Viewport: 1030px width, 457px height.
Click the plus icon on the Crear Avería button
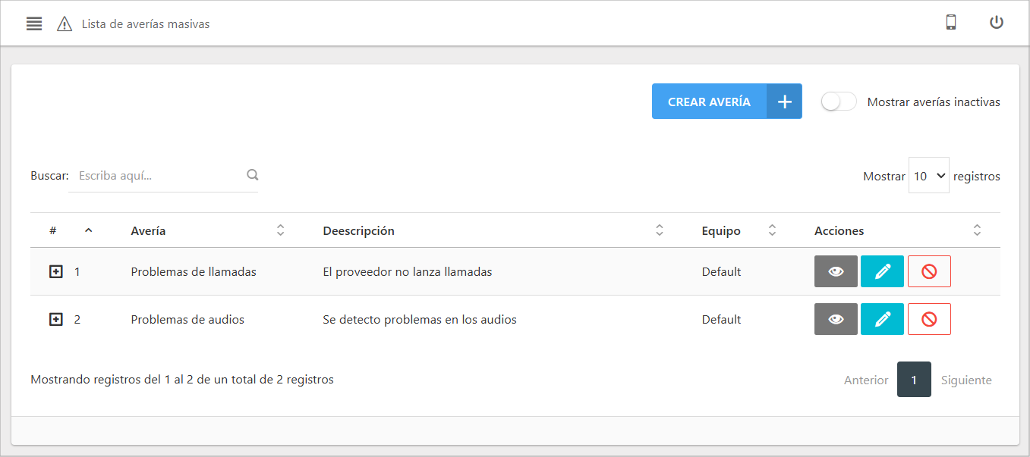pyautogui.click(x=784, y=101)
